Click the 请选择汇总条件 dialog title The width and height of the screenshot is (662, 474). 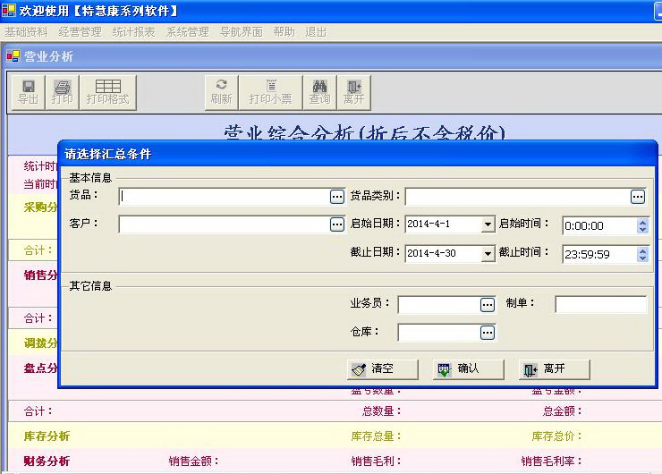[107, 154]
